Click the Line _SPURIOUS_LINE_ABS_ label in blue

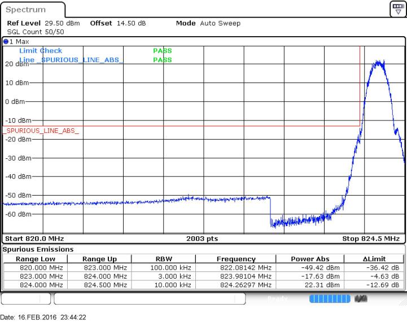71,60
